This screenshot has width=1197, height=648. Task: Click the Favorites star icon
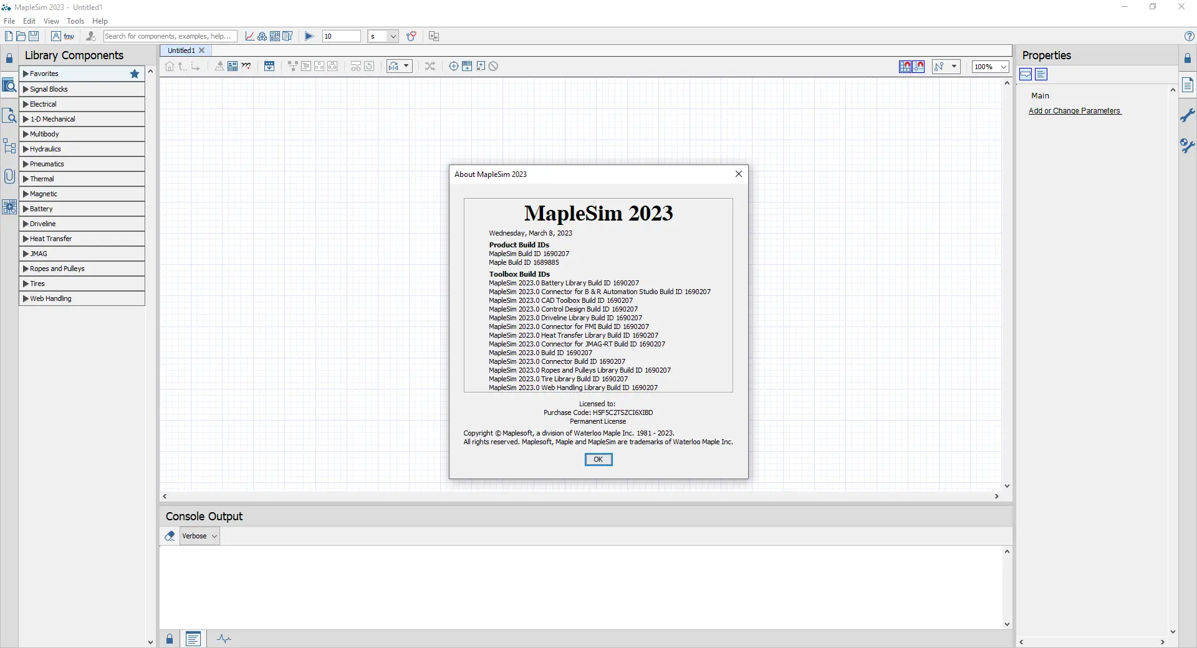[135, 74]
